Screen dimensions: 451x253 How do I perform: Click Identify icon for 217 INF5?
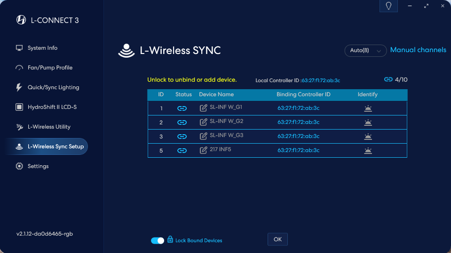click(x=368, y=151)
